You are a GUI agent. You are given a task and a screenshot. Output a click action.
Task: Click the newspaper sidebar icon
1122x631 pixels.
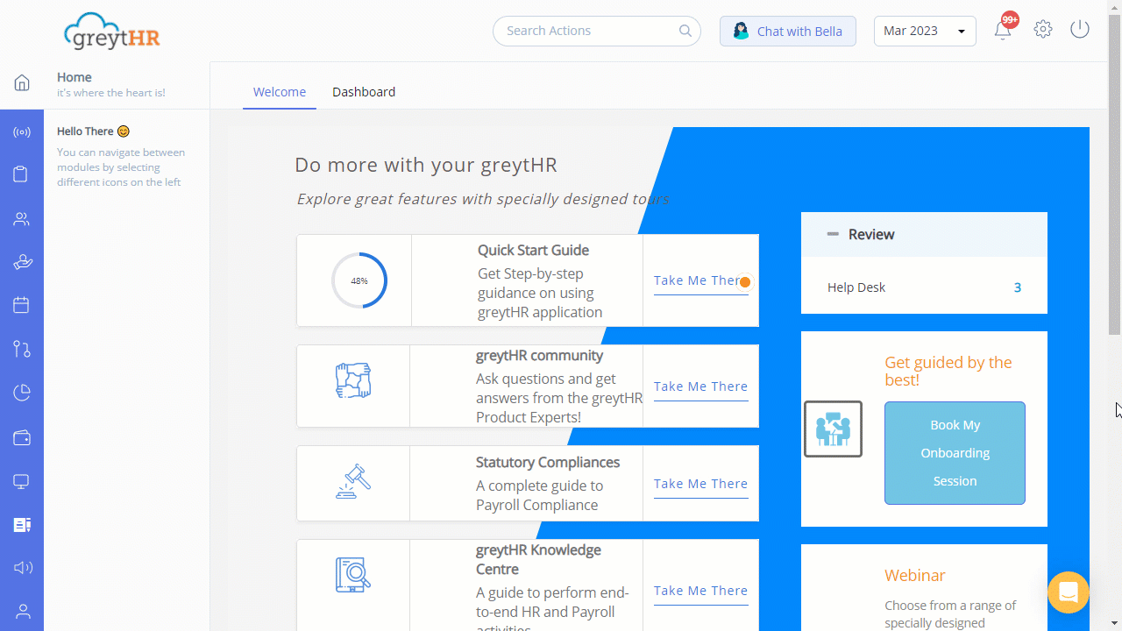[22, 525]
